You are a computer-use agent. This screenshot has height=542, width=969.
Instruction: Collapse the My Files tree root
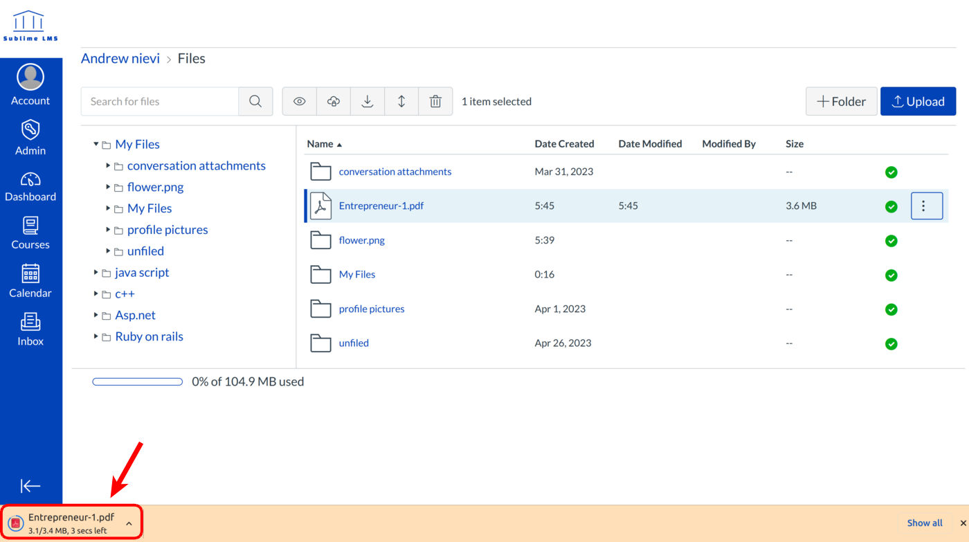click(96, 145)
